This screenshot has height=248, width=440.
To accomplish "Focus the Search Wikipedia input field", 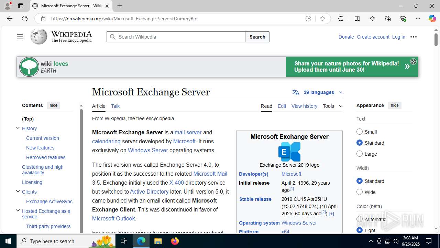I will coord(176,37).
